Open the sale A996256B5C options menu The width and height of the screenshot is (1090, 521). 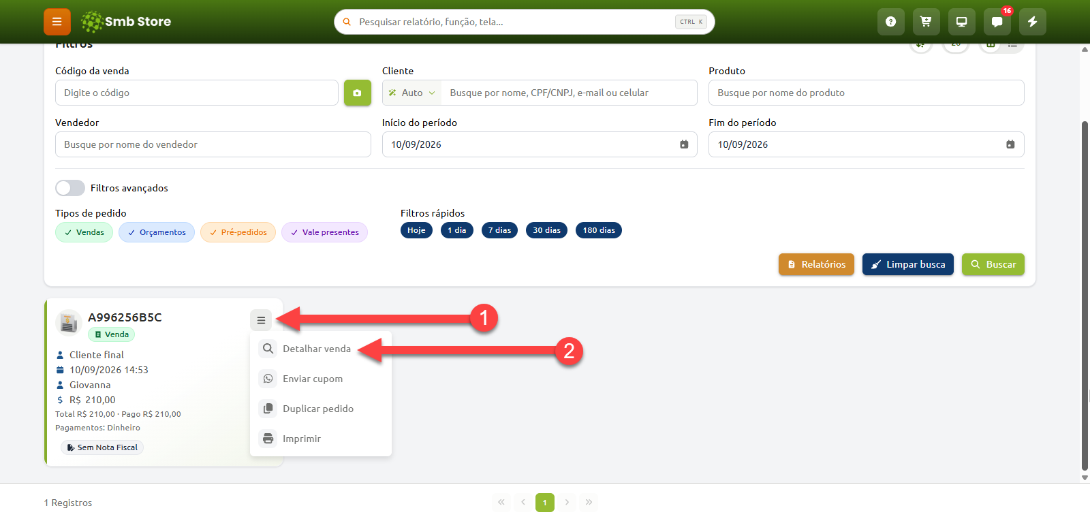(261, 320)
